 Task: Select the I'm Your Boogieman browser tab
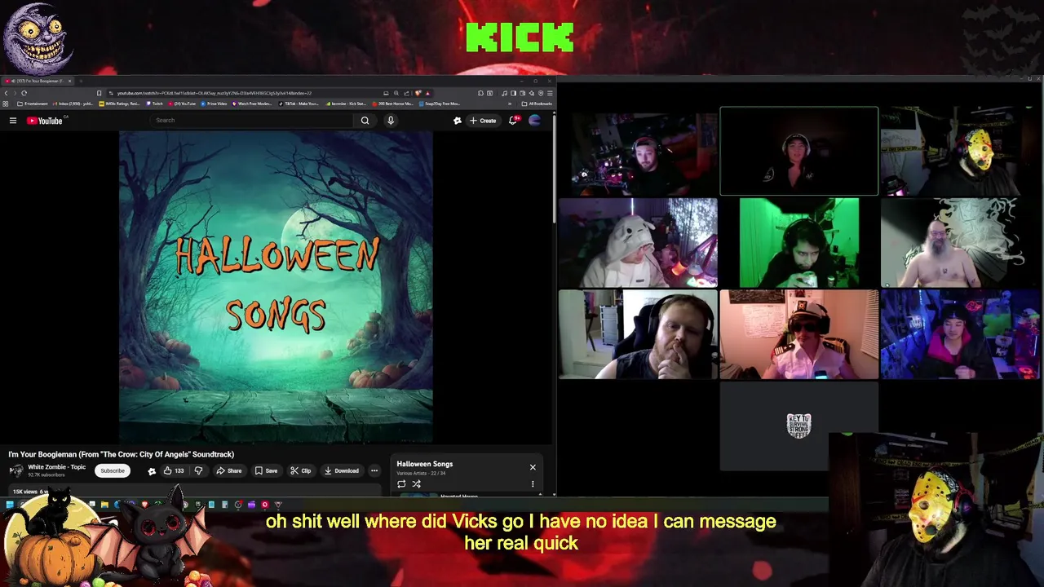tap(38, 81)
